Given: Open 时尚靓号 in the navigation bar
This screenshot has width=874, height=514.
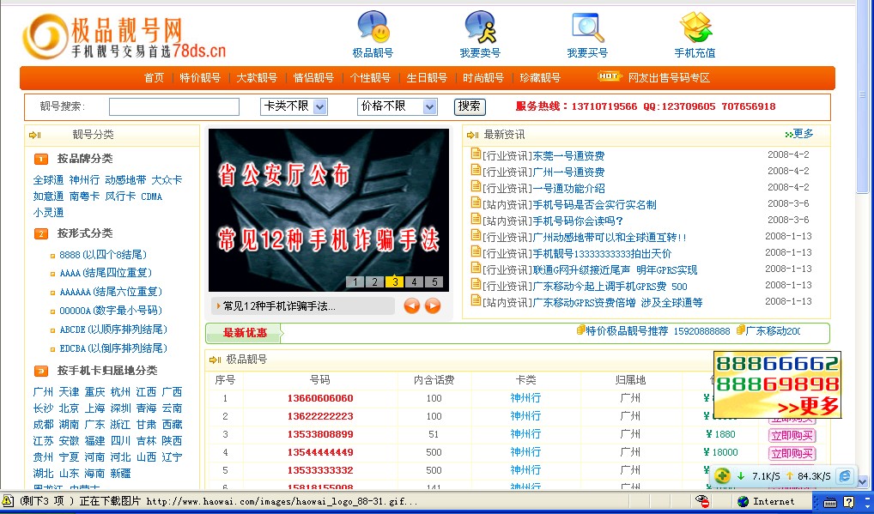Looking at the screenshot, I should tap(483, 78).
